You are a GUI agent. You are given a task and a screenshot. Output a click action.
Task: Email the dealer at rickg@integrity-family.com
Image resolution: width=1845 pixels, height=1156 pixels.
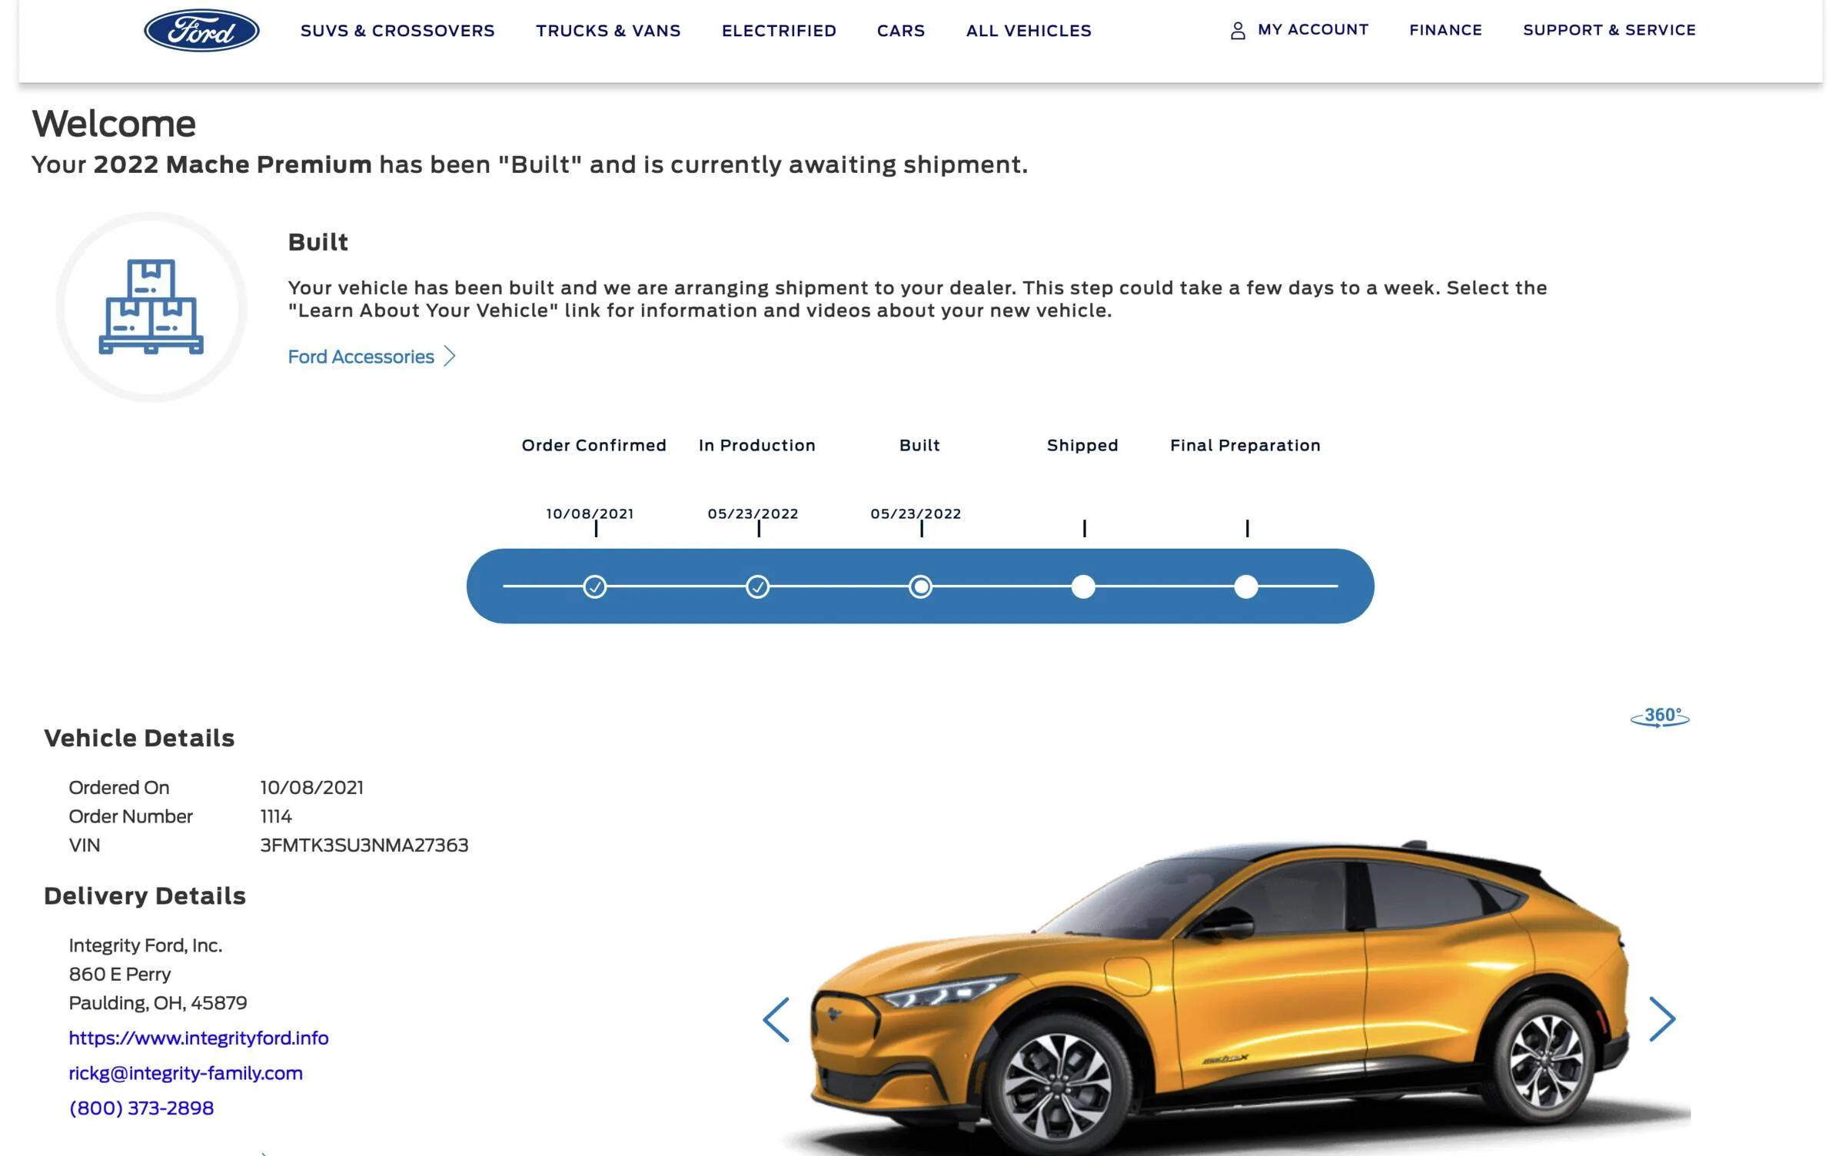click(x=185, y=1073)
